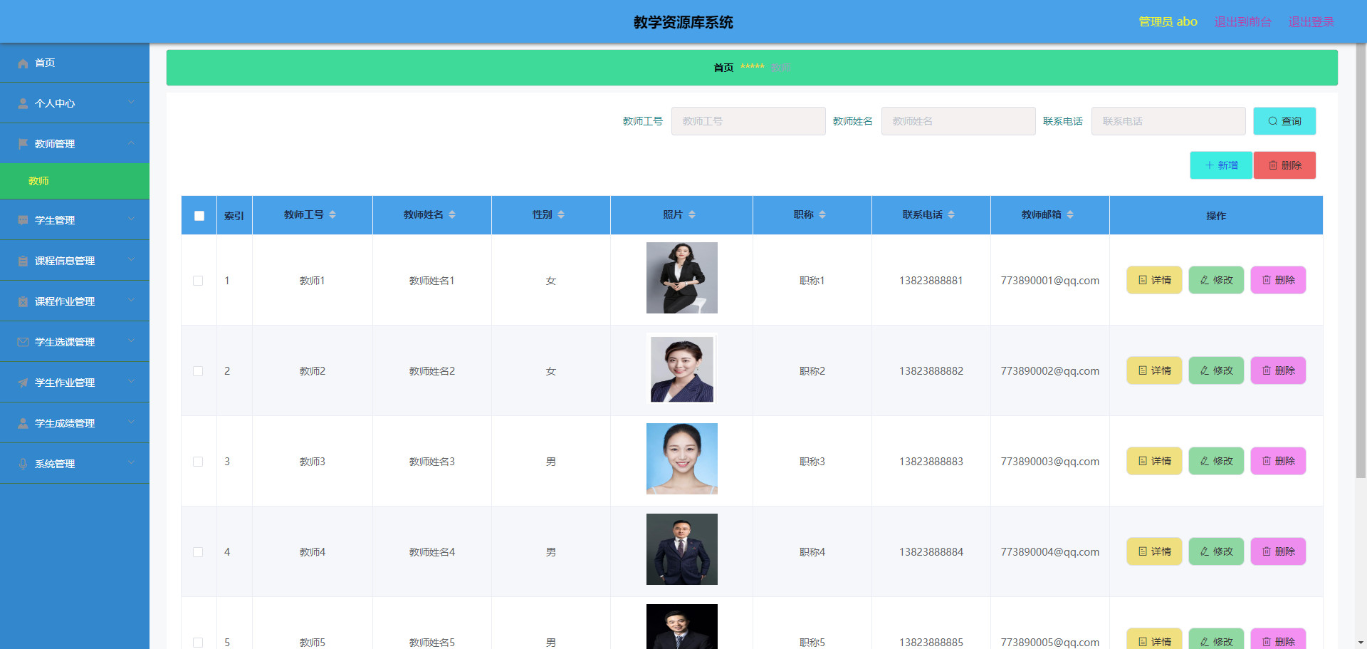Expand the 课程信息管理 submenu chevron
Viewport: 1367px width, 649px height.
click(x=132, y=260)
